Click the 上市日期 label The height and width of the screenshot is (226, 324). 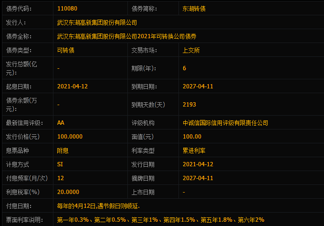(x=143, y=192)
